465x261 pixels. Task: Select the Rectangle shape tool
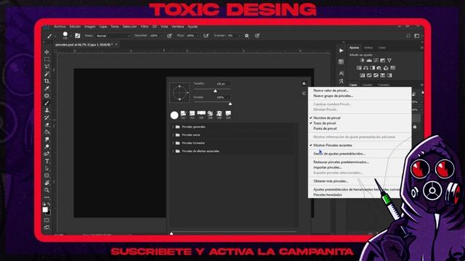click(x=46, y=175)
